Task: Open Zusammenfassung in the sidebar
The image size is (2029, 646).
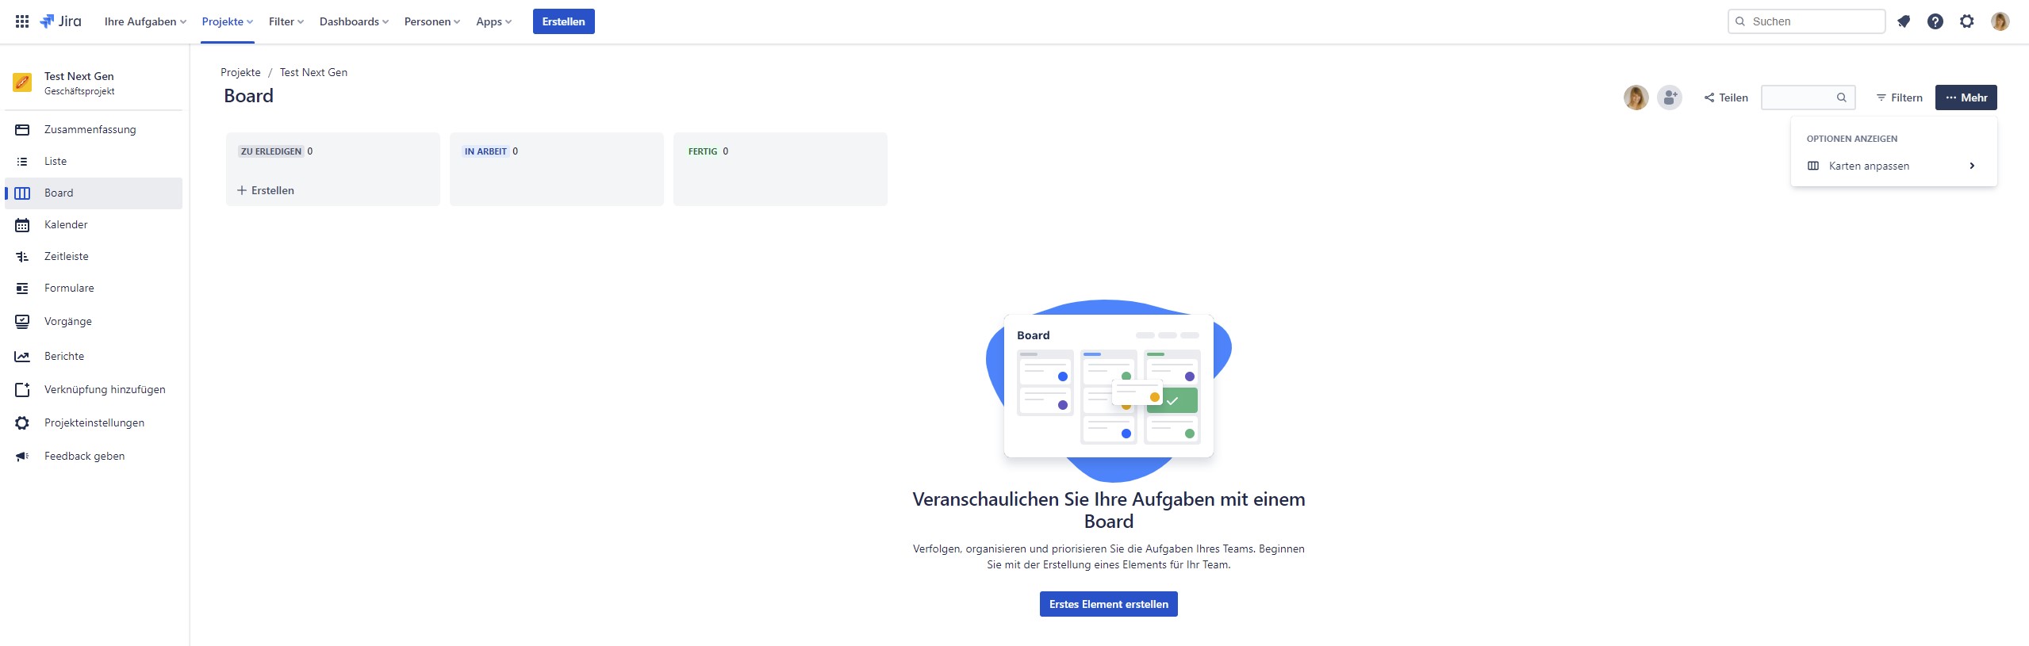Action: 94,129
